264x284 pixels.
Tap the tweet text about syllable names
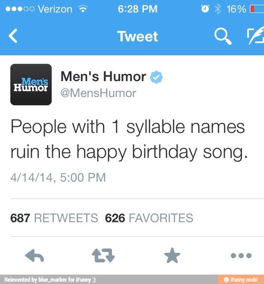(129, 139)
